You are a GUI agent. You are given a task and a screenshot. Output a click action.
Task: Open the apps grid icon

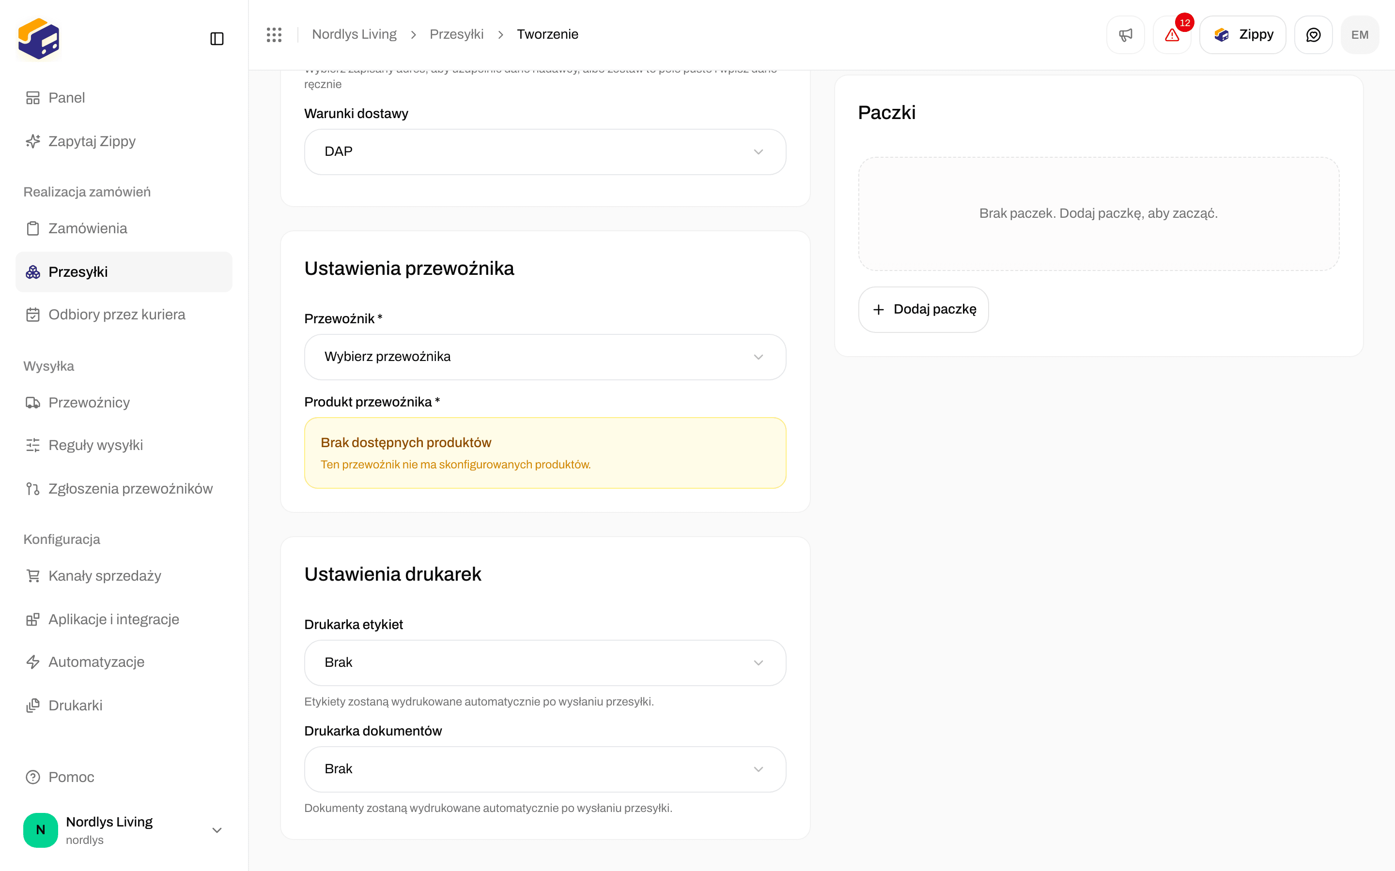[274, 34]
